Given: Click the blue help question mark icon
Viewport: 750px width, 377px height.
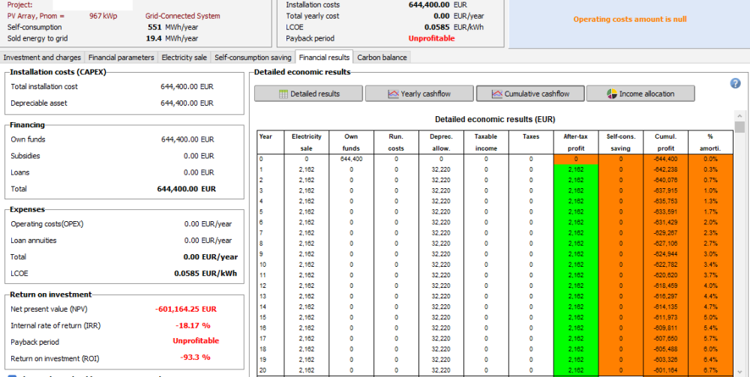Looking at the screenshot, I should 735,83.
